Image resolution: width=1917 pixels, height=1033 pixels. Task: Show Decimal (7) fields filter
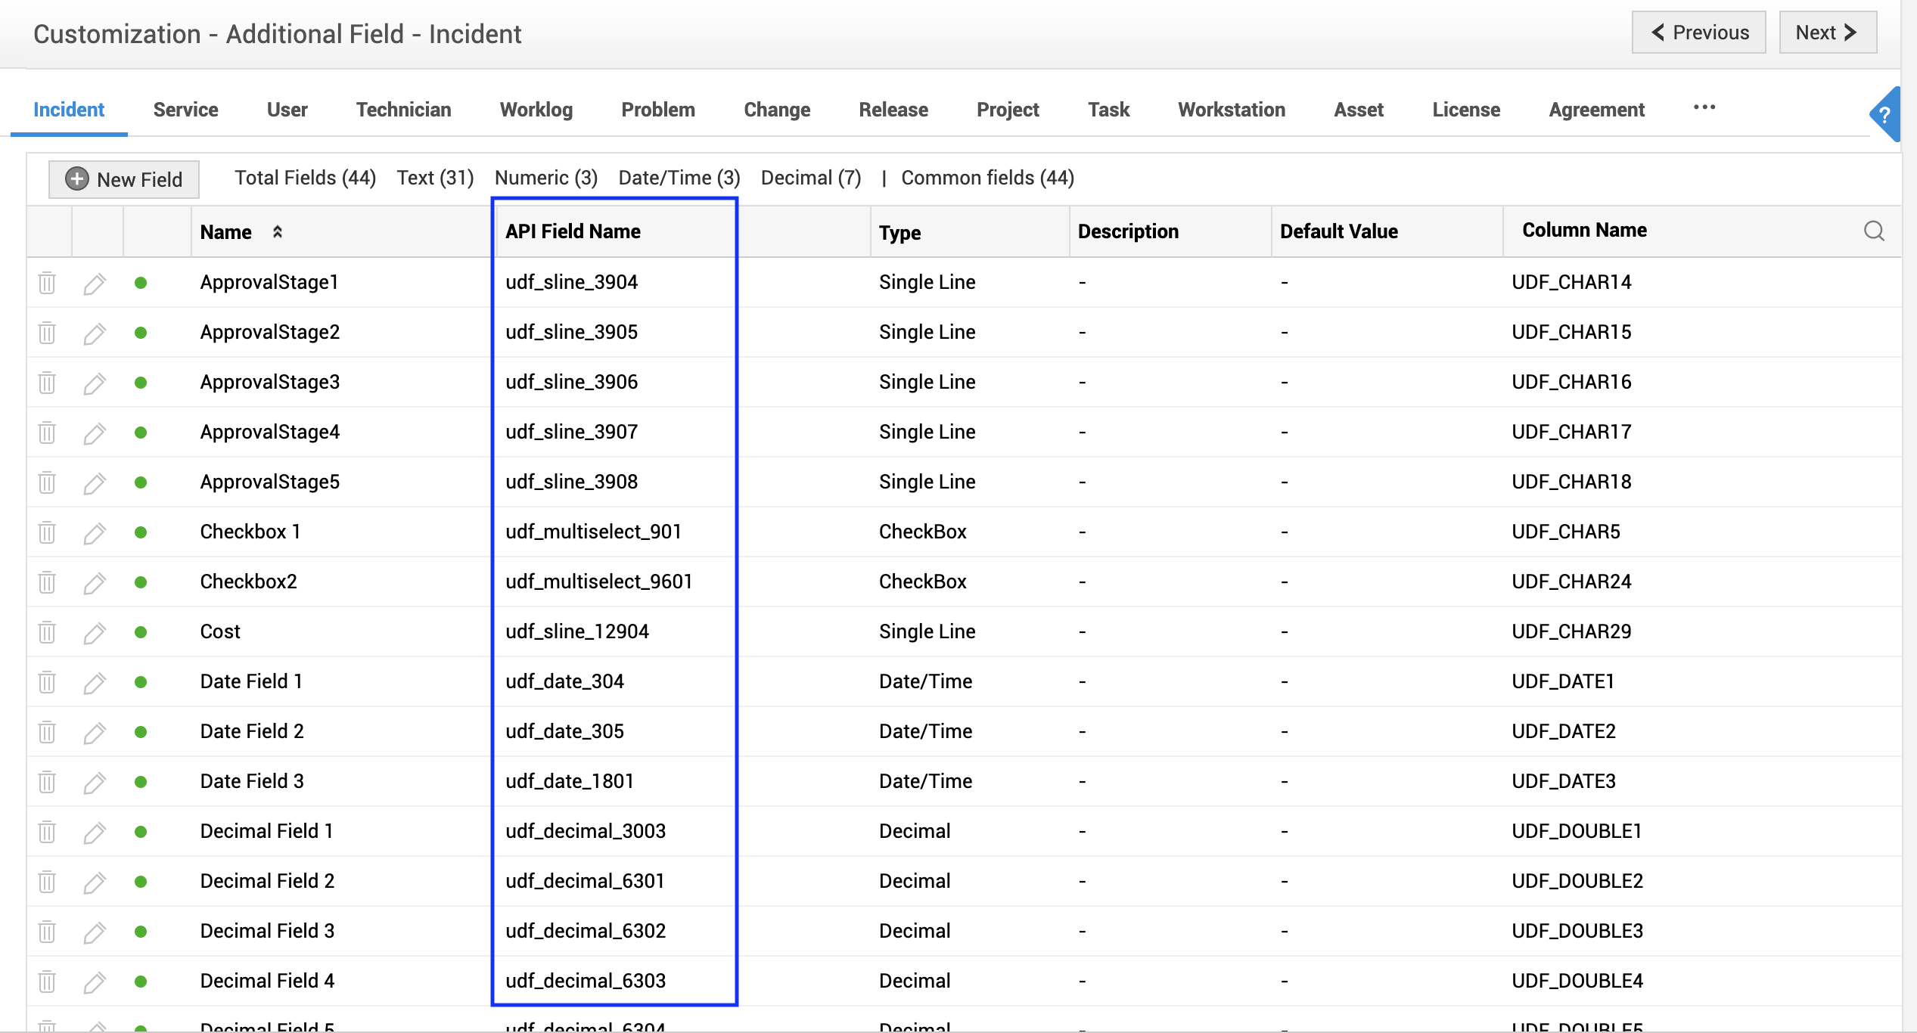point(810,178)
